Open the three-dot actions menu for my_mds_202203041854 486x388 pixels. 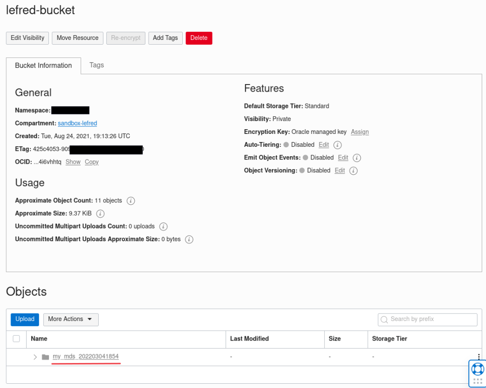pyautogui.click(x=478, y=357)
